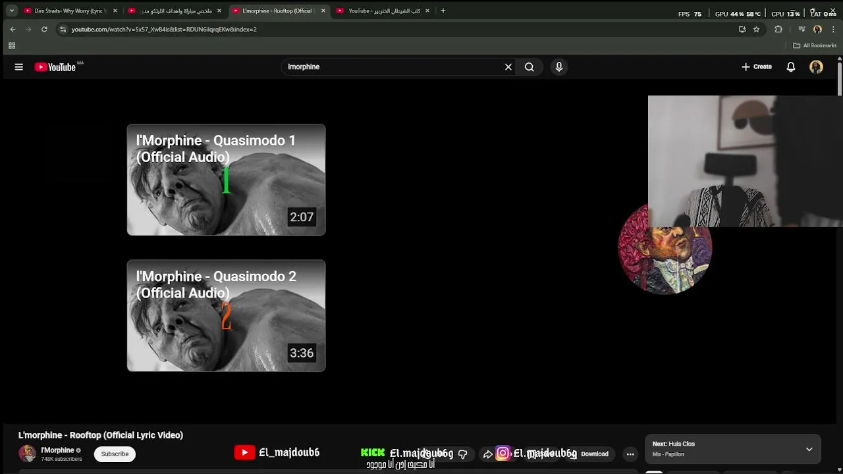
Task: Open the YouTube account avatar menu
Action: (x=816, y=66)
